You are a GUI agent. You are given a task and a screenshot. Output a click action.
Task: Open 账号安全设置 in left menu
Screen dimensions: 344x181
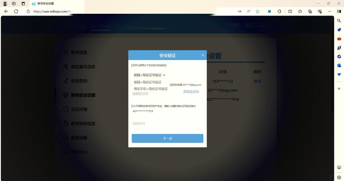79,95
